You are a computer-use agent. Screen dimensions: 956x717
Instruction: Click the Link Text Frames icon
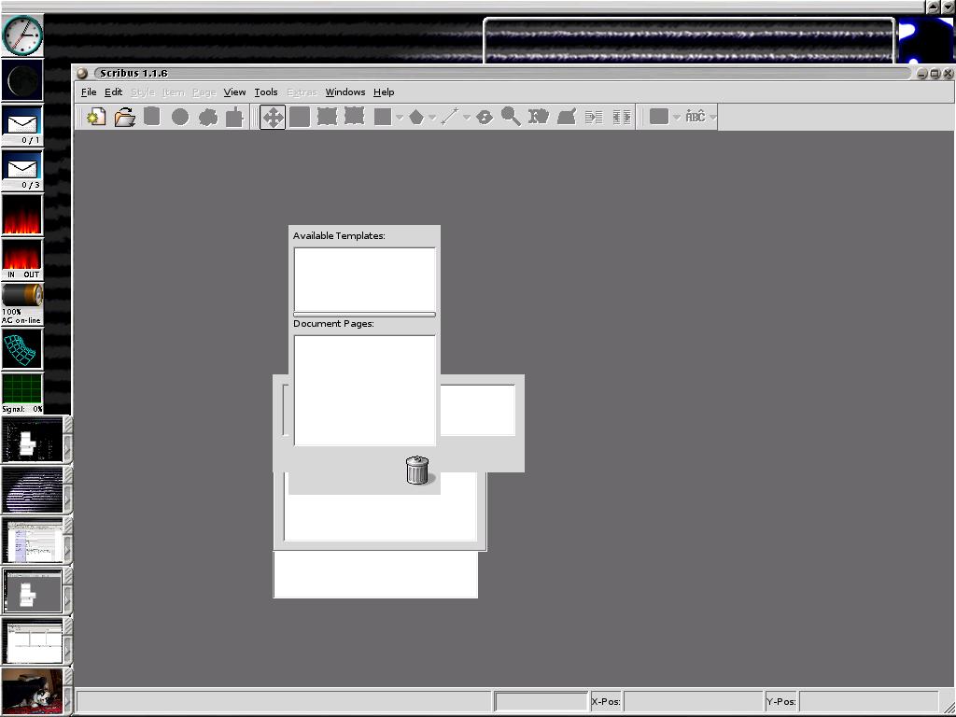coord(594,117)
